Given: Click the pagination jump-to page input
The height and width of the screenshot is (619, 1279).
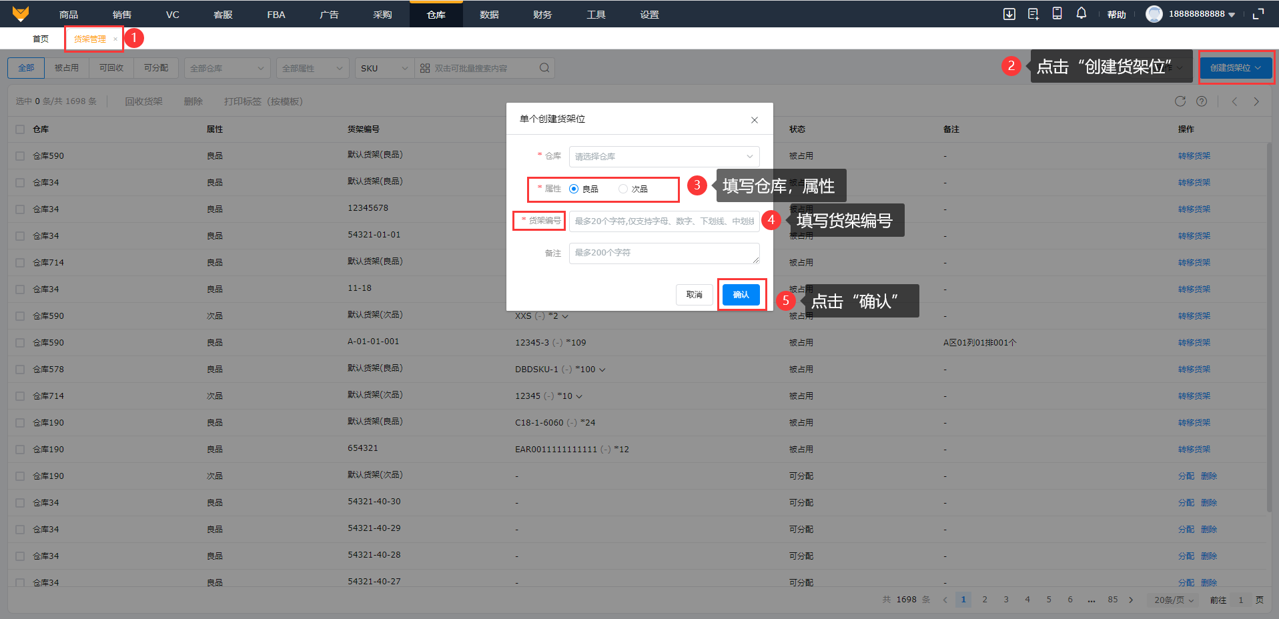Looking at the screenshot, I should 1241,600.
